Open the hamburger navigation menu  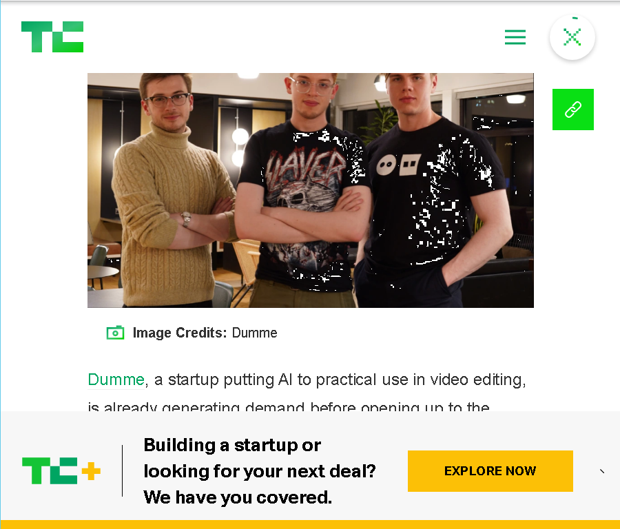point(515,37)
